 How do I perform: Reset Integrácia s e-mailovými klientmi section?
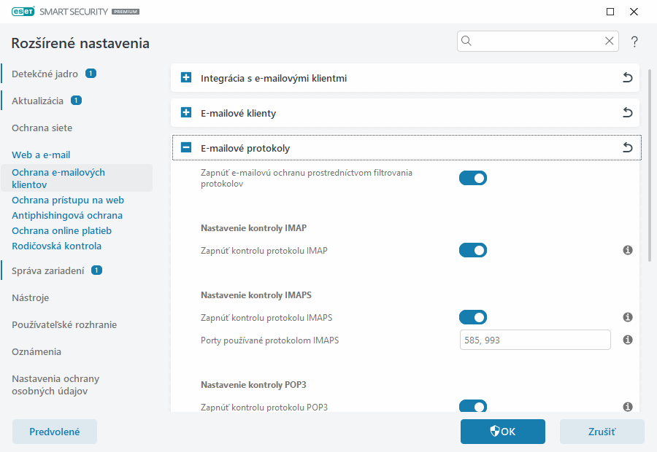pyautogui.click(x=627, y=78)
